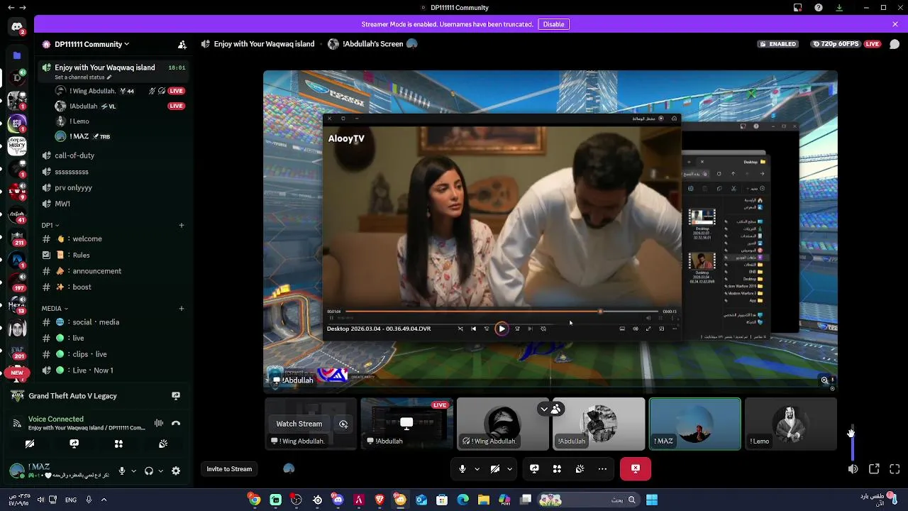Stop watching stream red button
Screen dimensions: 908x511
(636, 469)
